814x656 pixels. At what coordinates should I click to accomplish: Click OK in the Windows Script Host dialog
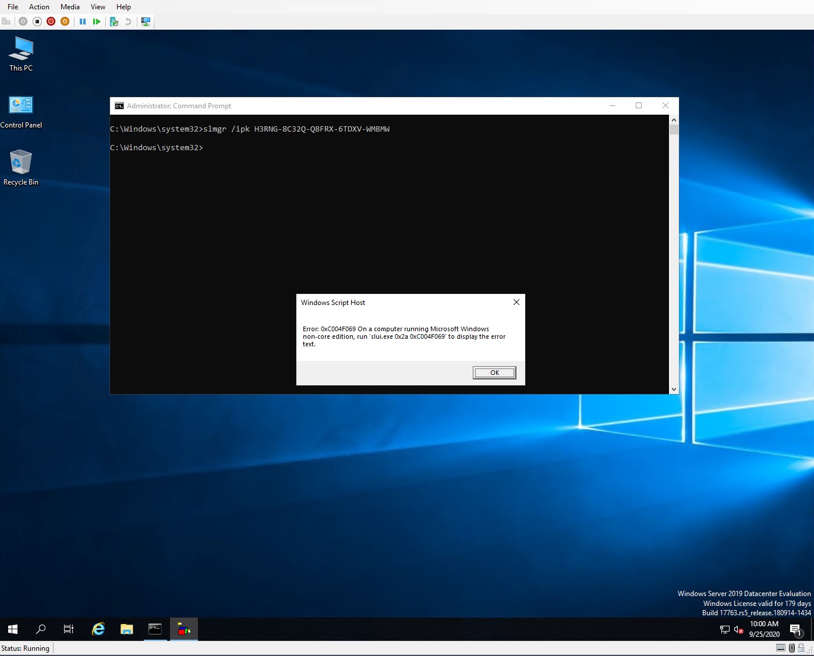click(x=494, y=373)
